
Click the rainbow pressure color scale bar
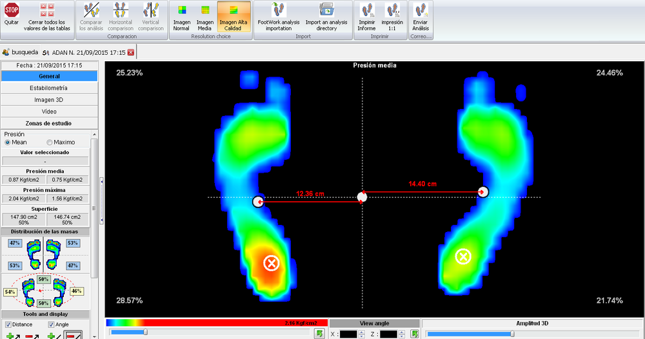pos(217,323)
